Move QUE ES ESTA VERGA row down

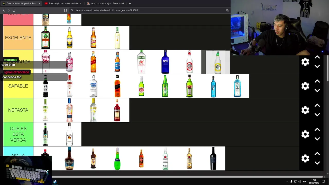coord(317,139)
